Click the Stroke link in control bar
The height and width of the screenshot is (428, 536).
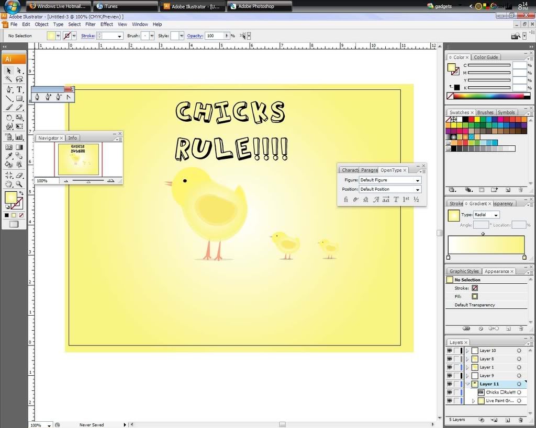pos(88,36)
